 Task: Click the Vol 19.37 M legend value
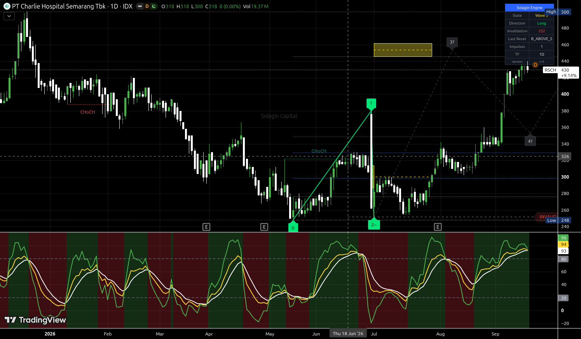click(255, 7)
